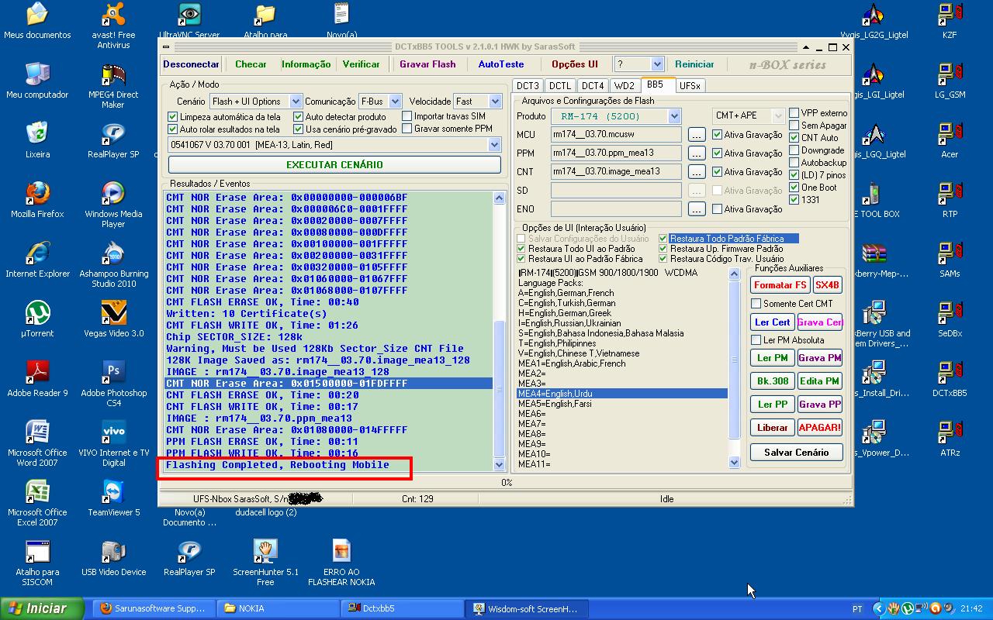
Task: Open Microsoft Office Excel 2007 icon
Action: click(x=37, y=503)
